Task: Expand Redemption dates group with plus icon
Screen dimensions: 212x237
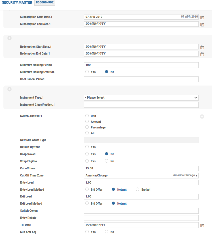Action: pyautogui.click(x=9, y=38)
